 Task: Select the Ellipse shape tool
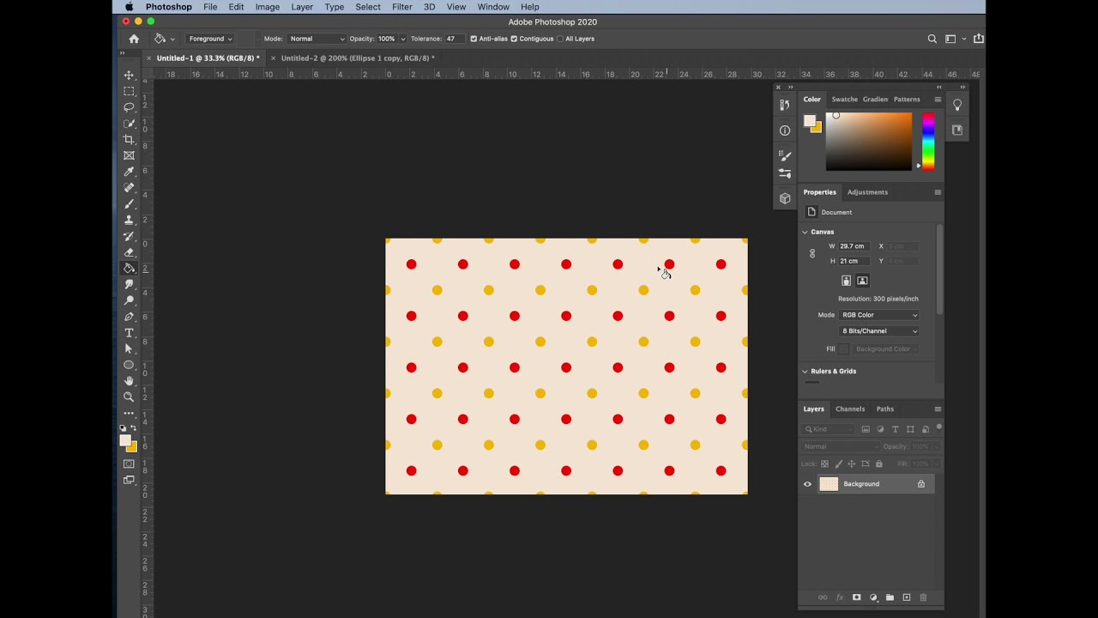tap(129, 365)
